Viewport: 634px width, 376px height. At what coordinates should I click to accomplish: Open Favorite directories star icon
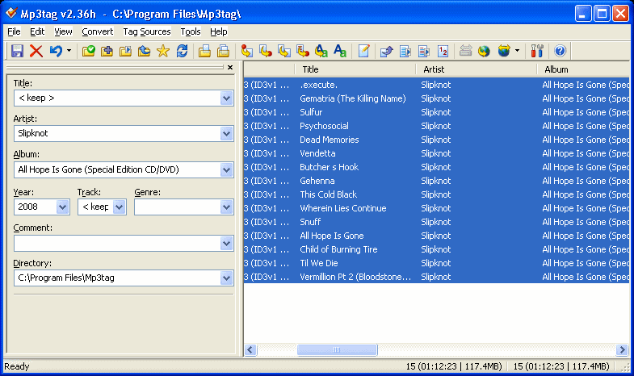(x=163, y=51)
